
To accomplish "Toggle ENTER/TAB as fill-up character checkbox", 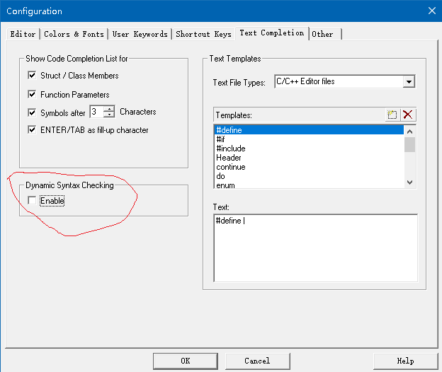I will tap(32, 129).
